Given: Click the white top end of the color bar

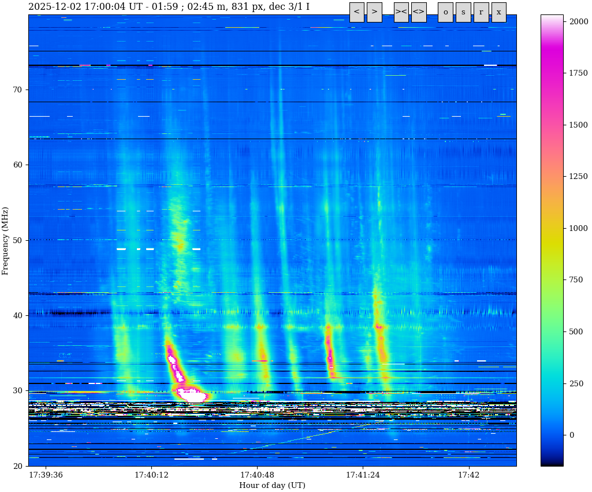Looking at the screenshot, I should tap(552, 17).
